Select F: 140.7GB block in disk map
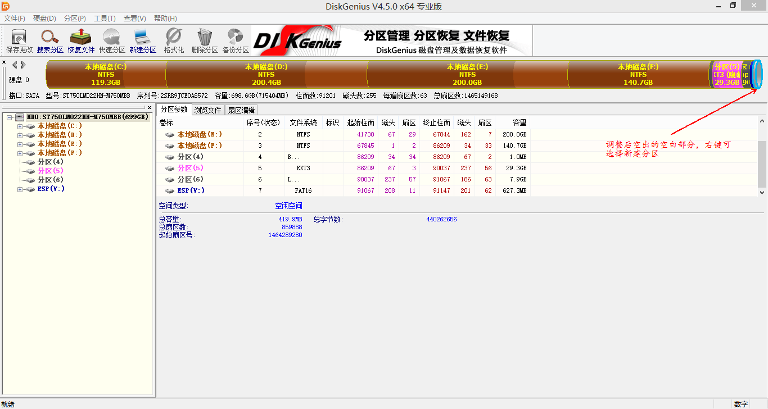 tap(638, 74)
